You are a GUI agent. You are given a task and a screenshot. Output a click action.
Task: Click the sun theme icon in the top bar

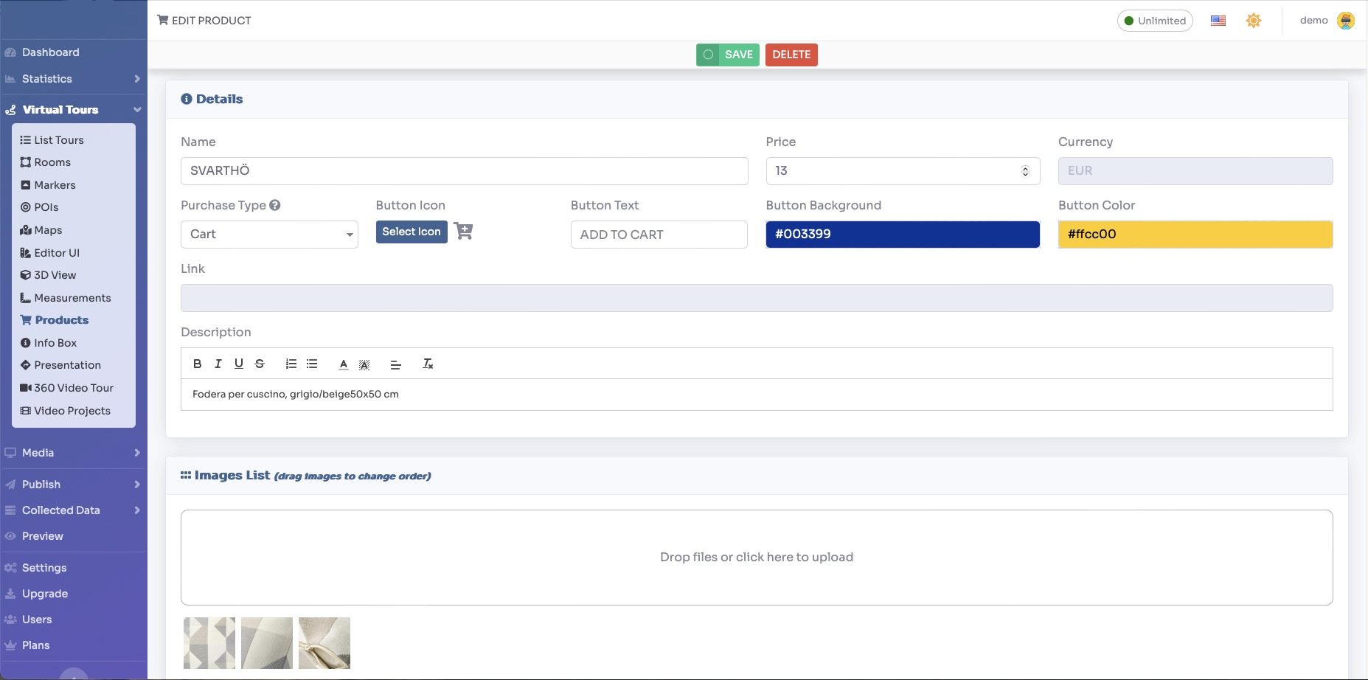point(1253,20)
